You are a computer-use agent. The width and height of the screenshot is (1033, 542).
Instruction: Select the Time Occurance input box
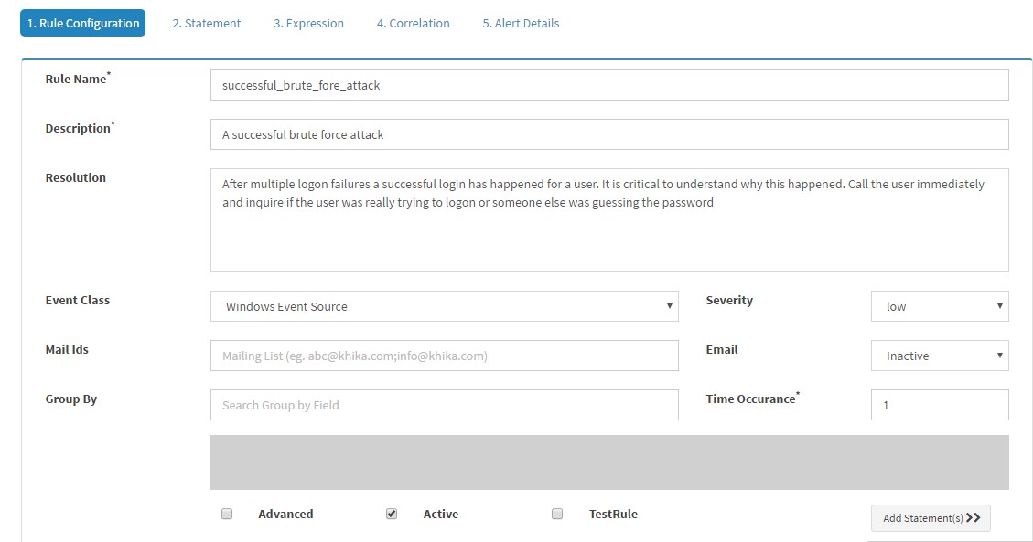pos(940,405)
